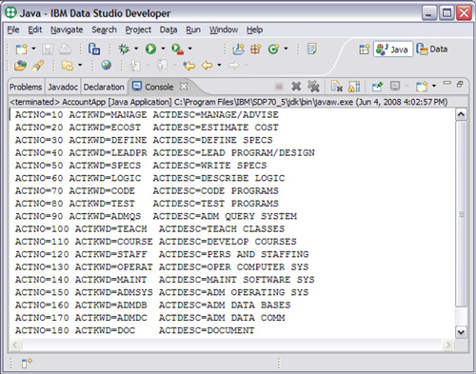Click the Open Console icon
The image size is (476, 374).
click(422, 87)
